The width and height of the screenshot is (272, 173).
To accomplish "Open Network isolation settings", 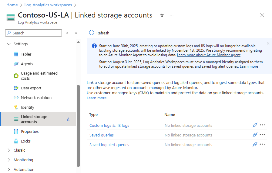I will (x=36, y=98).
